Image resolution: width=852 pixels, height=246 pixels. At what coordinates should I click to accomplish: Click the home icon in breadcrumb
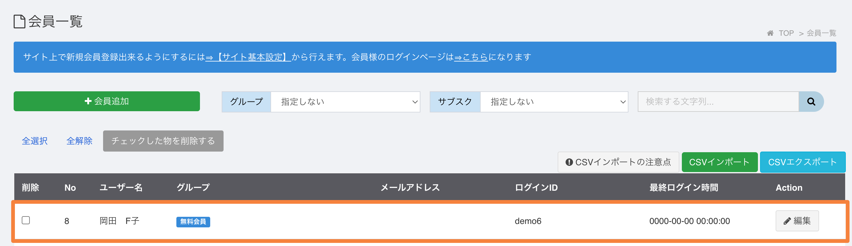(770, 33)
